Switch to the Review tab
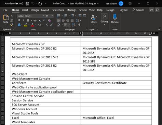This screenshot has height=125, width=162. [x=83, y=10]
